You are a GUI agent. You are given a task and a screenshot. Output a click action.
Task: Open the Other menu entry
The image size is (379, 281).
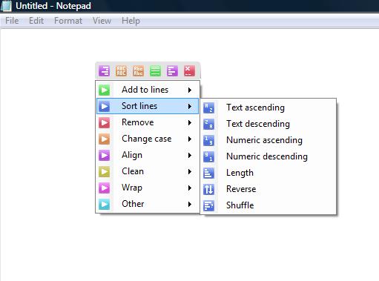148,204
